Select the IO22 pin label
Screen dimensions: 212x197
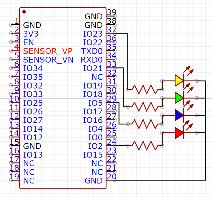(93, 43)
